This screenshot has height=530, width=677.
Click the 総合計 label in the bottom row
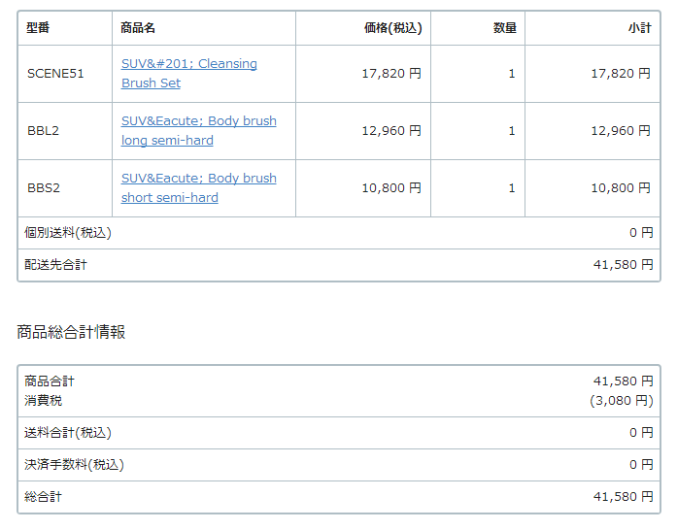pyautogui.click(x=43, y=497)
